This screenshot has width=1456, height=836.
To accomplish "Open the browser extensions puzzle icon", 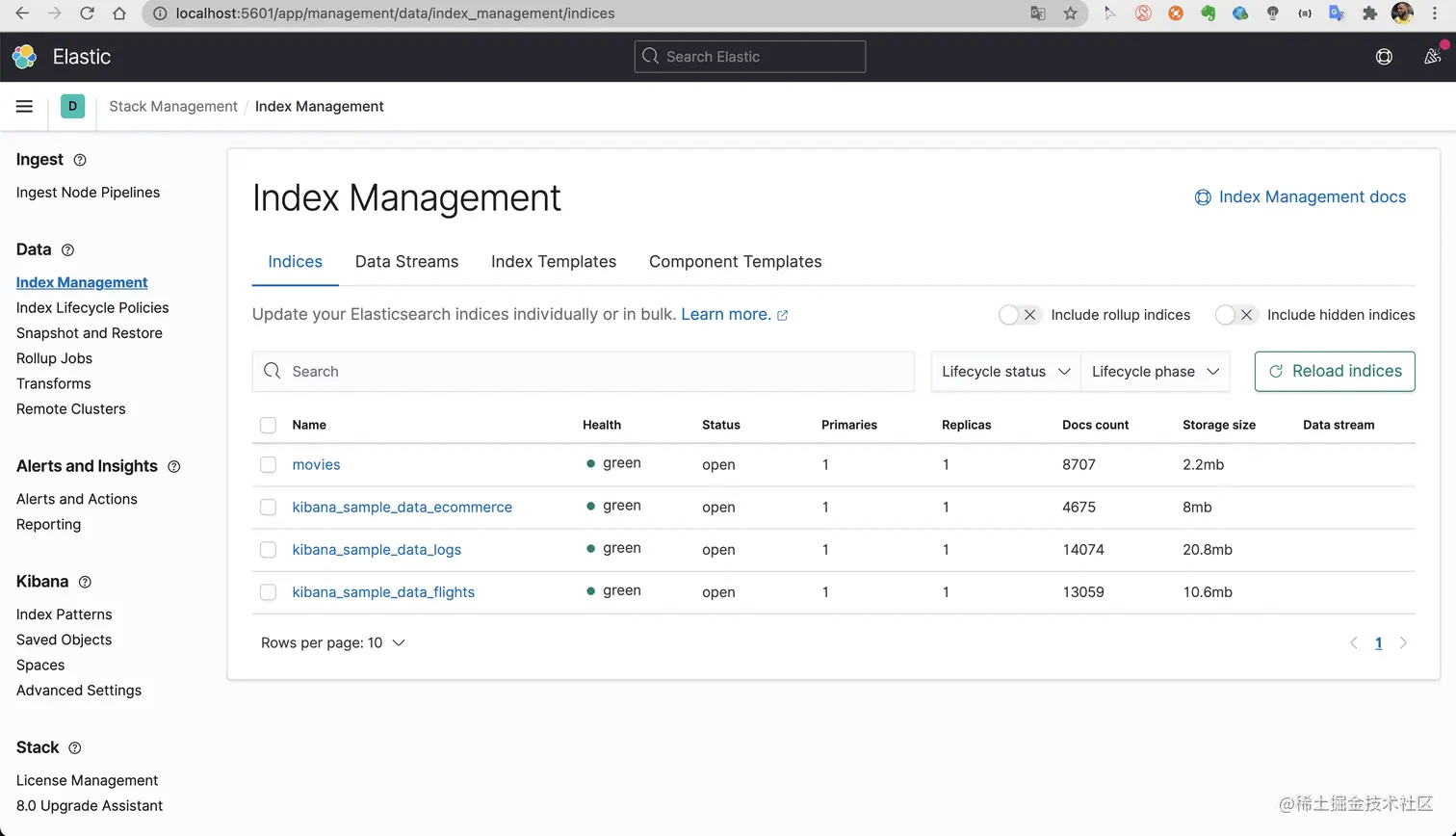I will tap(1369, 13).
